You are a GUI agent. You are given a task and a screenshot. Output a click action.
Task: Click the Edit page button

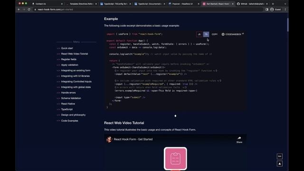click(280, 156)
